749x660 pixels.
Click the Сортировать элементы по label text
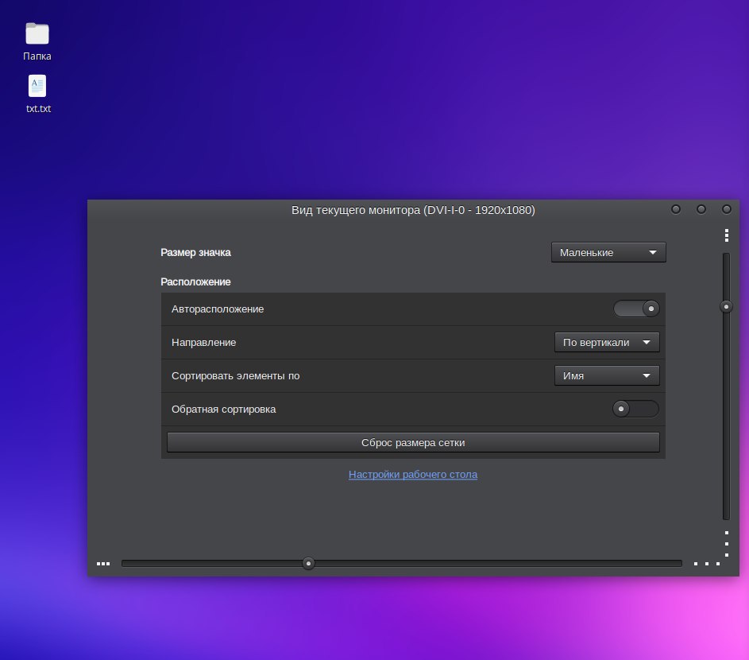[235, 376]
